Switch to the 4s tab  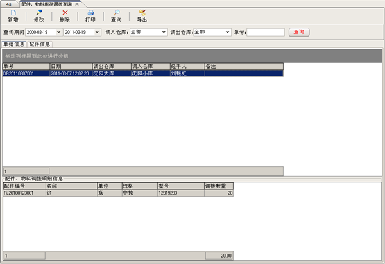(x=9, y=4)
